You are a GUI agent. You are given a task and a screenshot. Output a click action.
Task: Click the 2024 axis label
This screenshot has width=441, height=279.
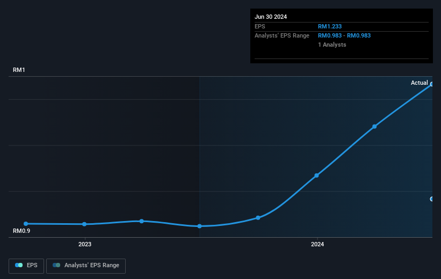pos(317,244)
